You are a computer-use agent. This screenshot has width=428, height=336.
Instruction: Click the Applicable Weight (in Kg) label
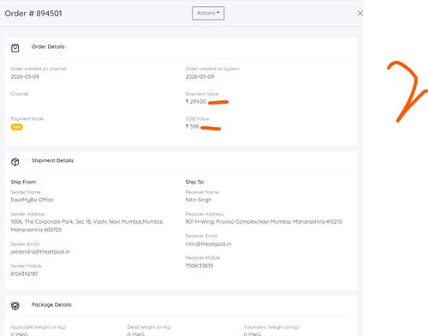point(39,327)
